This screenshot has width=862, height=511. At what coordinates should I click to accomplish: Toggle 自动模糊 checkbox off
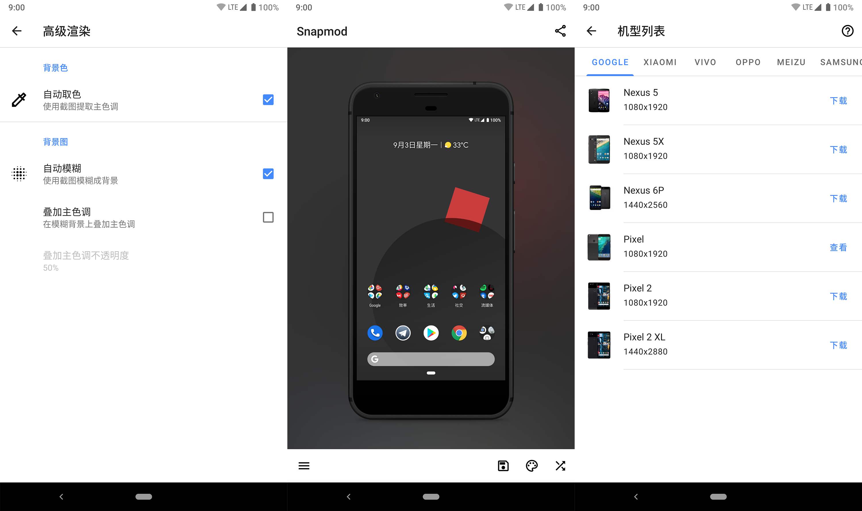tap(268, 173)
